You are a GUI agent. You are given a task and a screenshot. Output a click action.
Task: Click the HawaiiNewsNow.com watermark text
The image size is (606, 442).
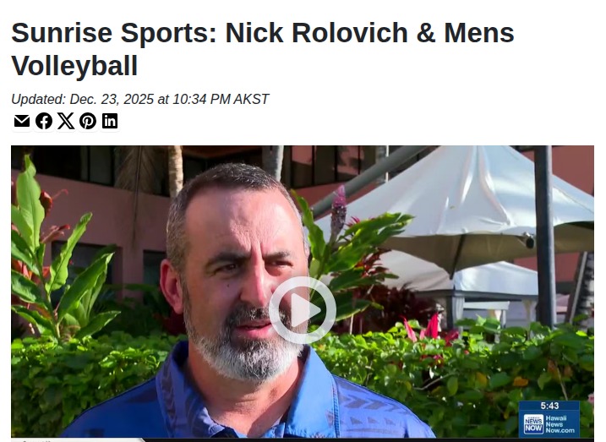point(560,424)
